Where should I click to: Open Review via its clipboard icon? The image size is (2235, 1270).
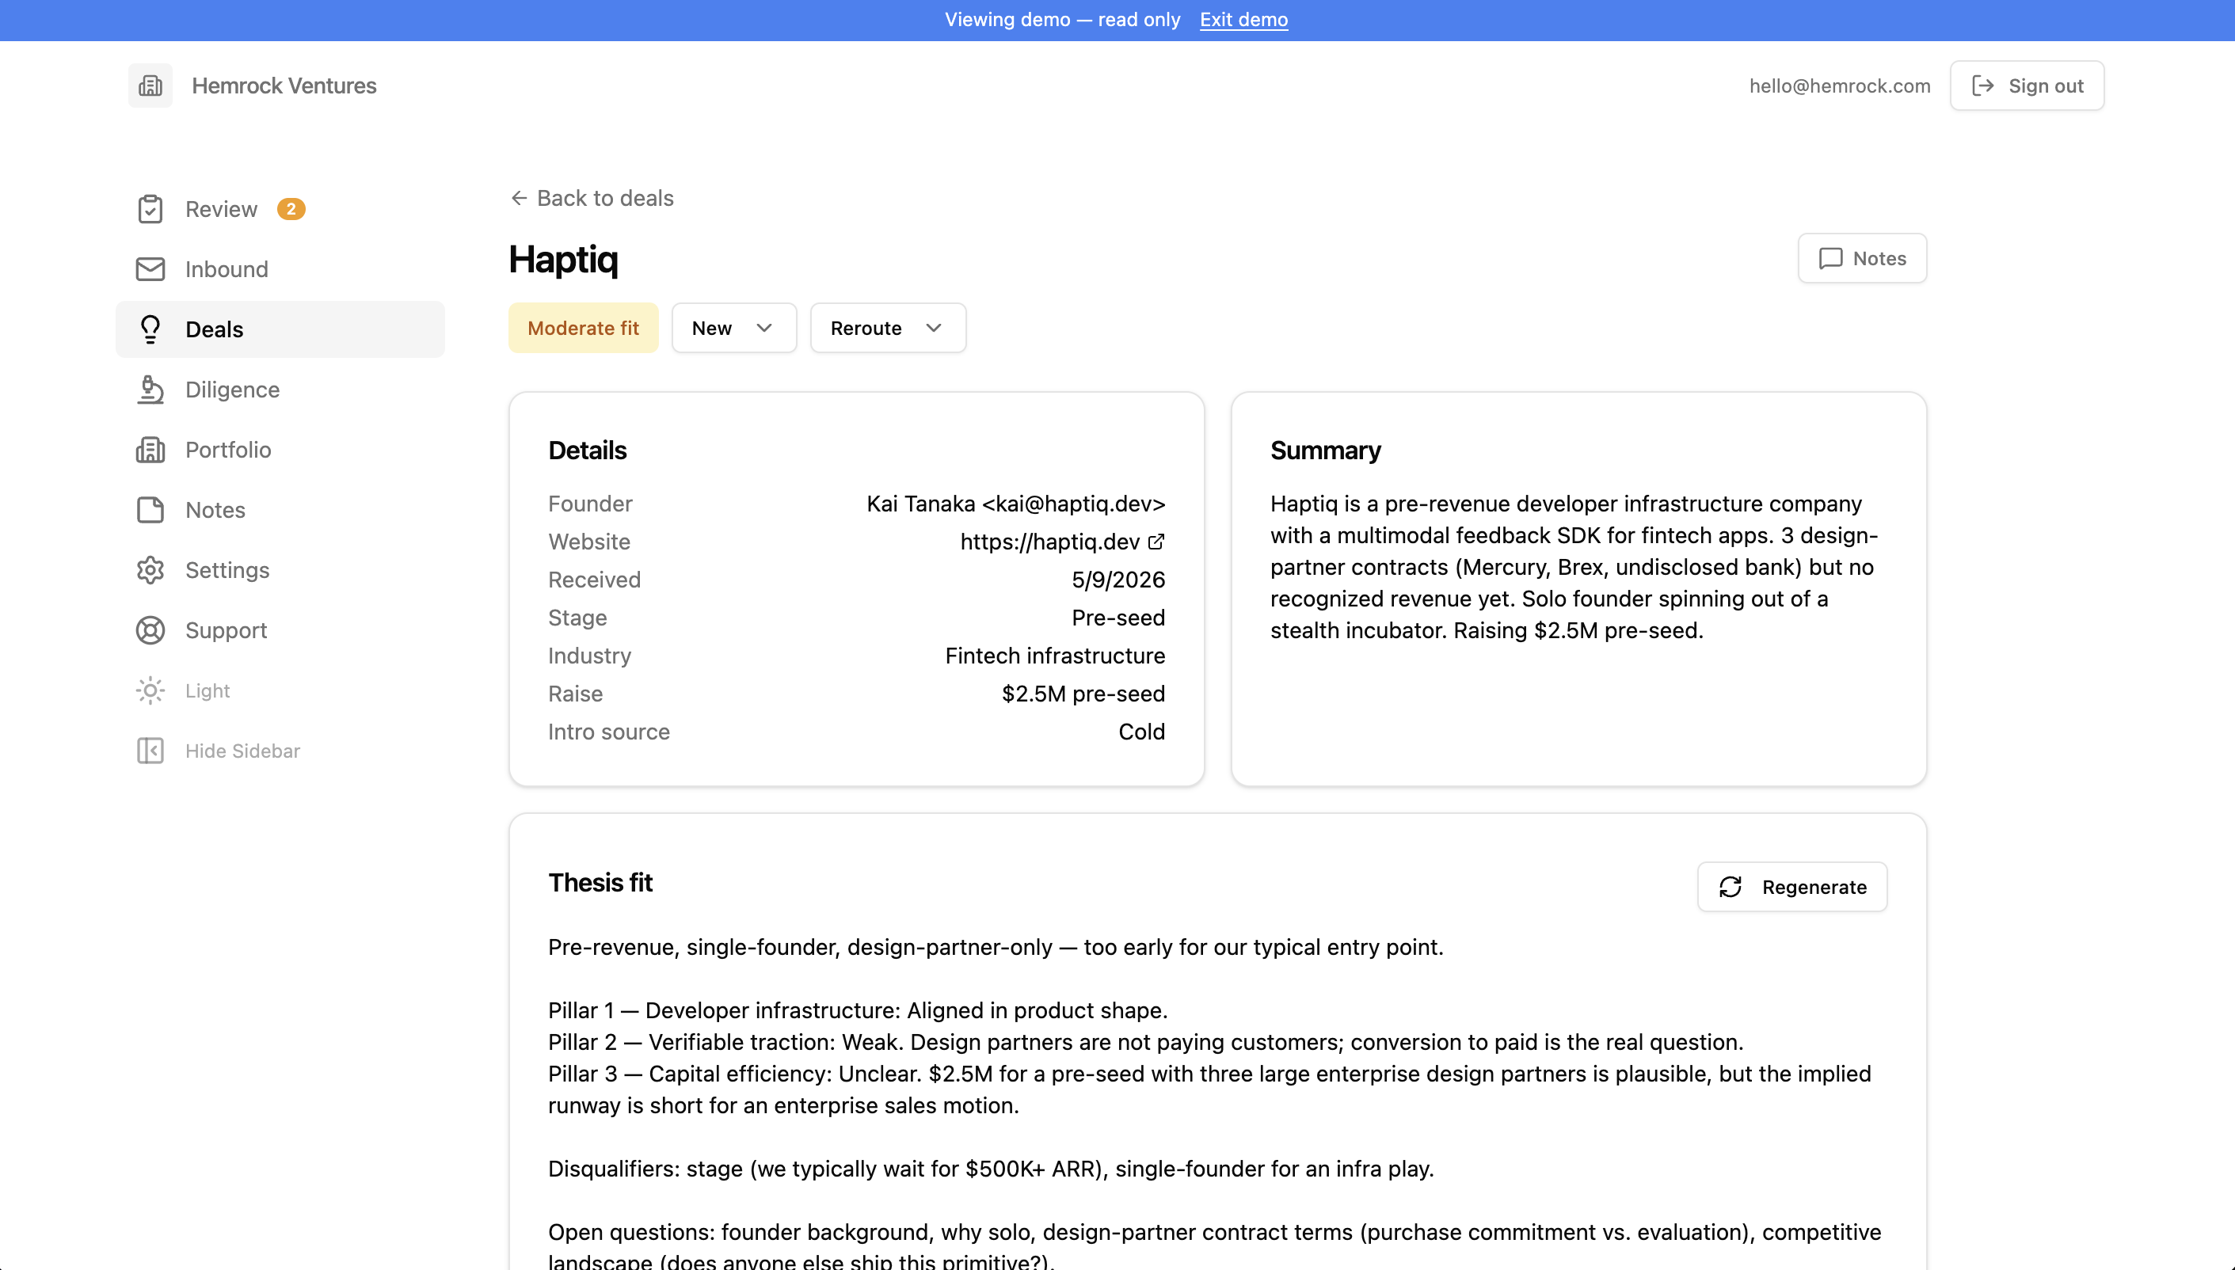[150, 209]
